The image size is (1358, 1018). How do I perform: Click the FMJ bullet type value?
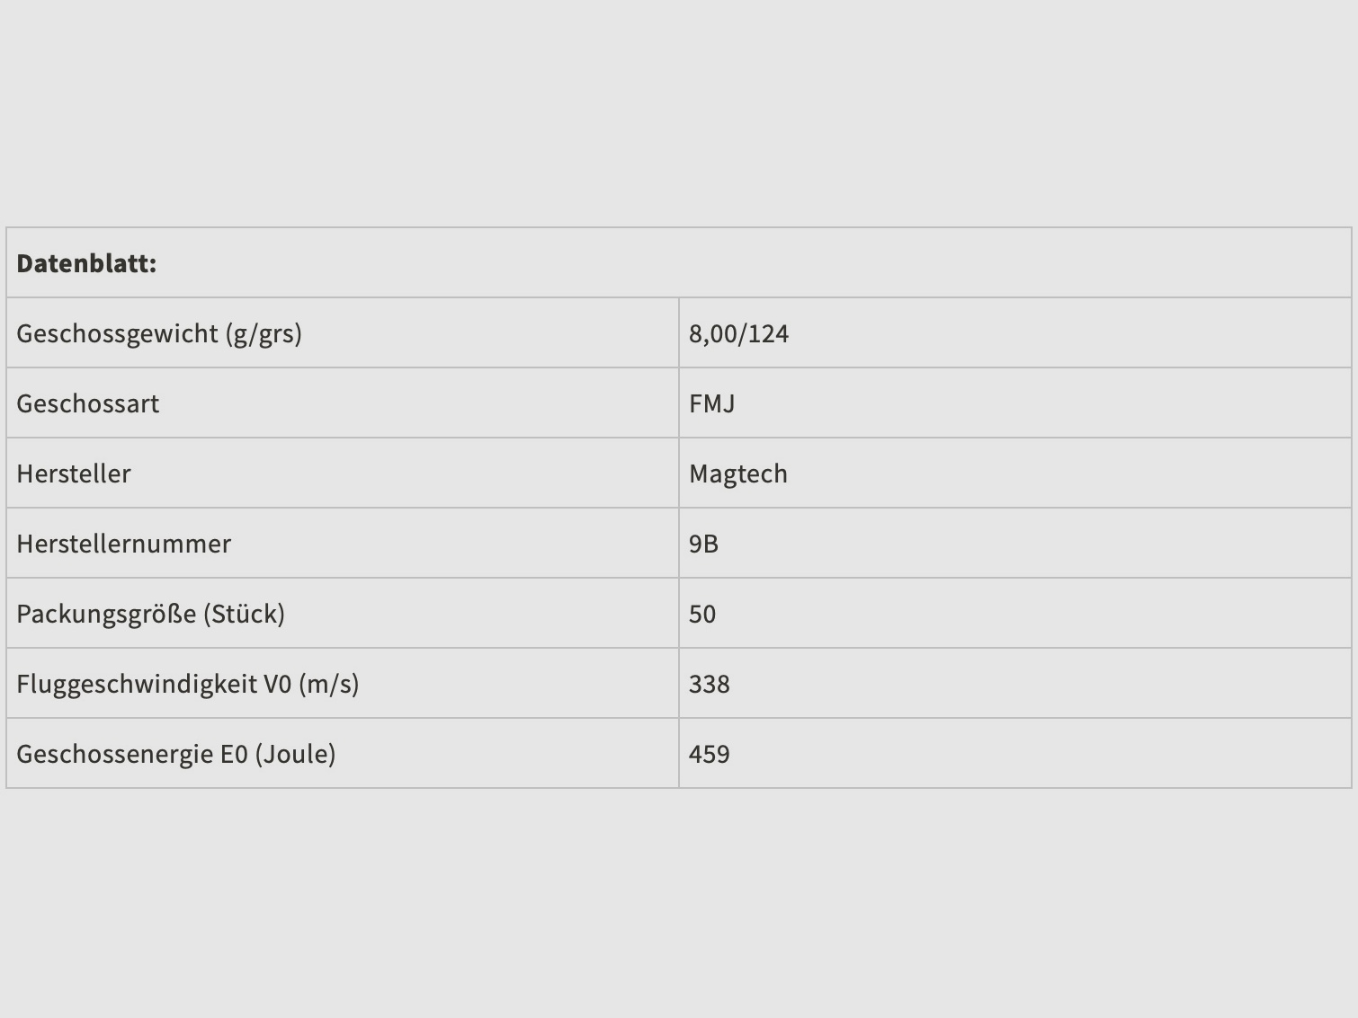711,403
